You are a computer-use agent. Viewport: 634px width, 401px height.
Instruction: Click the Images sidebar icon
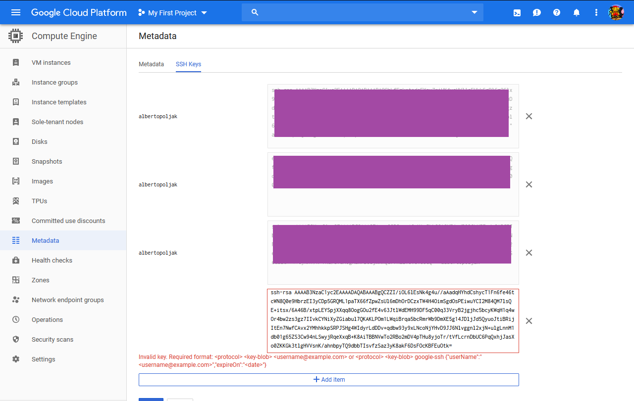click(16, 181)
